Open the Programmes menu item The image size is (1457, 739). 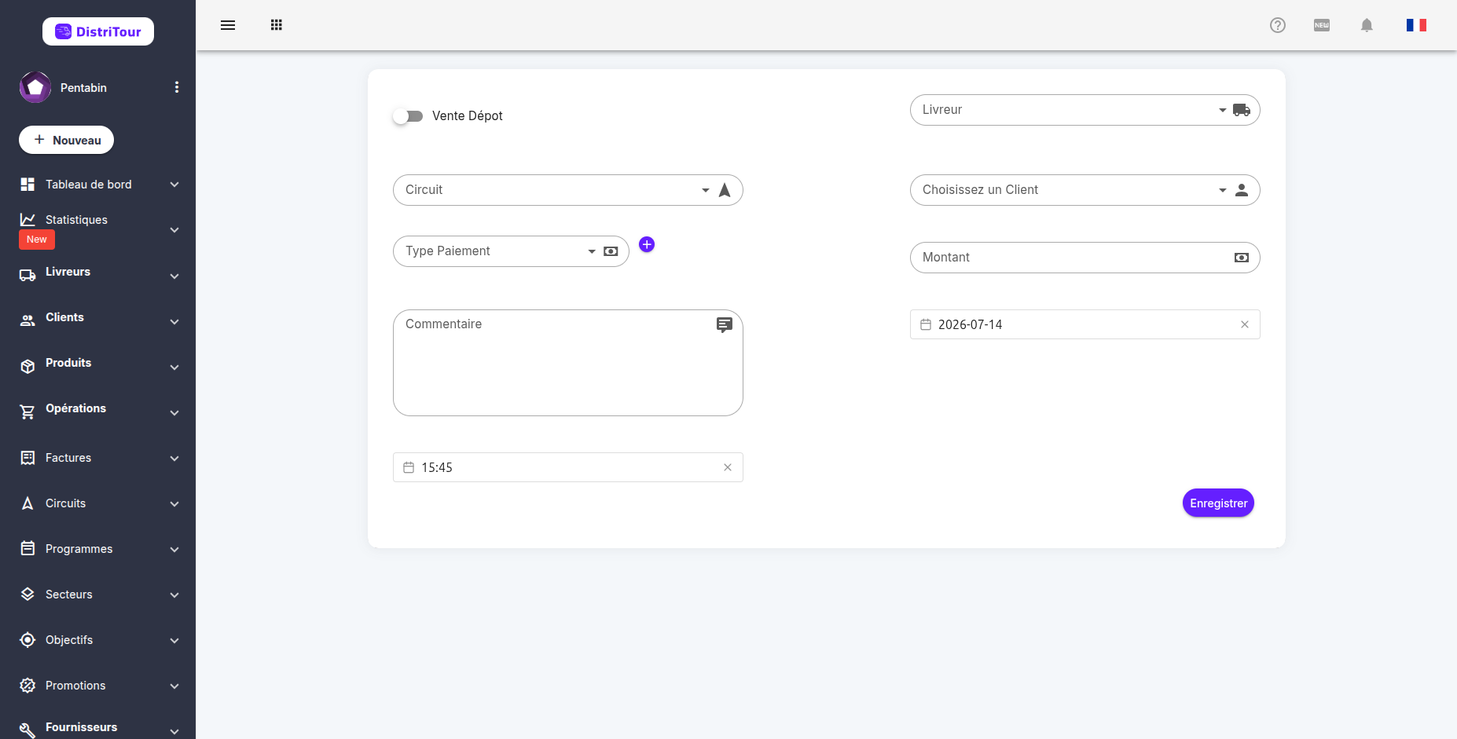[97, 549]
